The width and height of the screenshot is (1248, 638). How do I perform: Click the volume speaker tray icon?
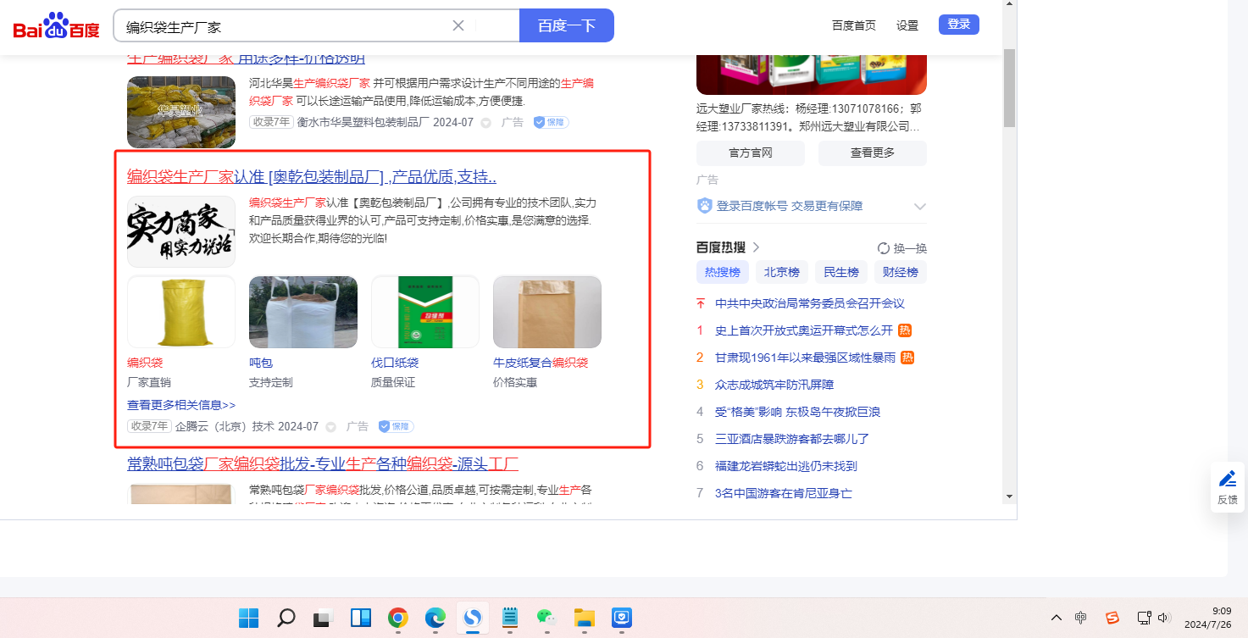pyautogui.click(x=1164, y=618)
